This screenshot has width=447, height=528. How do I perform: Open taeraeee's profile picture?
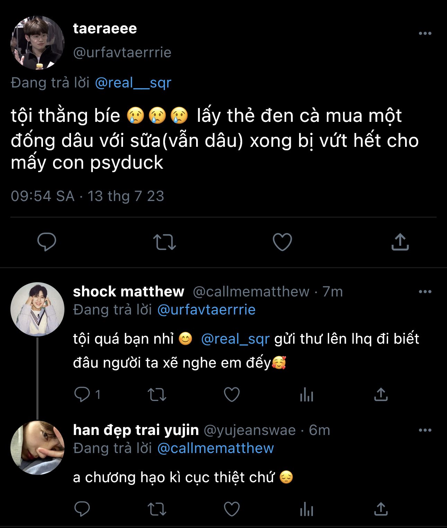(x=37, y=43)
